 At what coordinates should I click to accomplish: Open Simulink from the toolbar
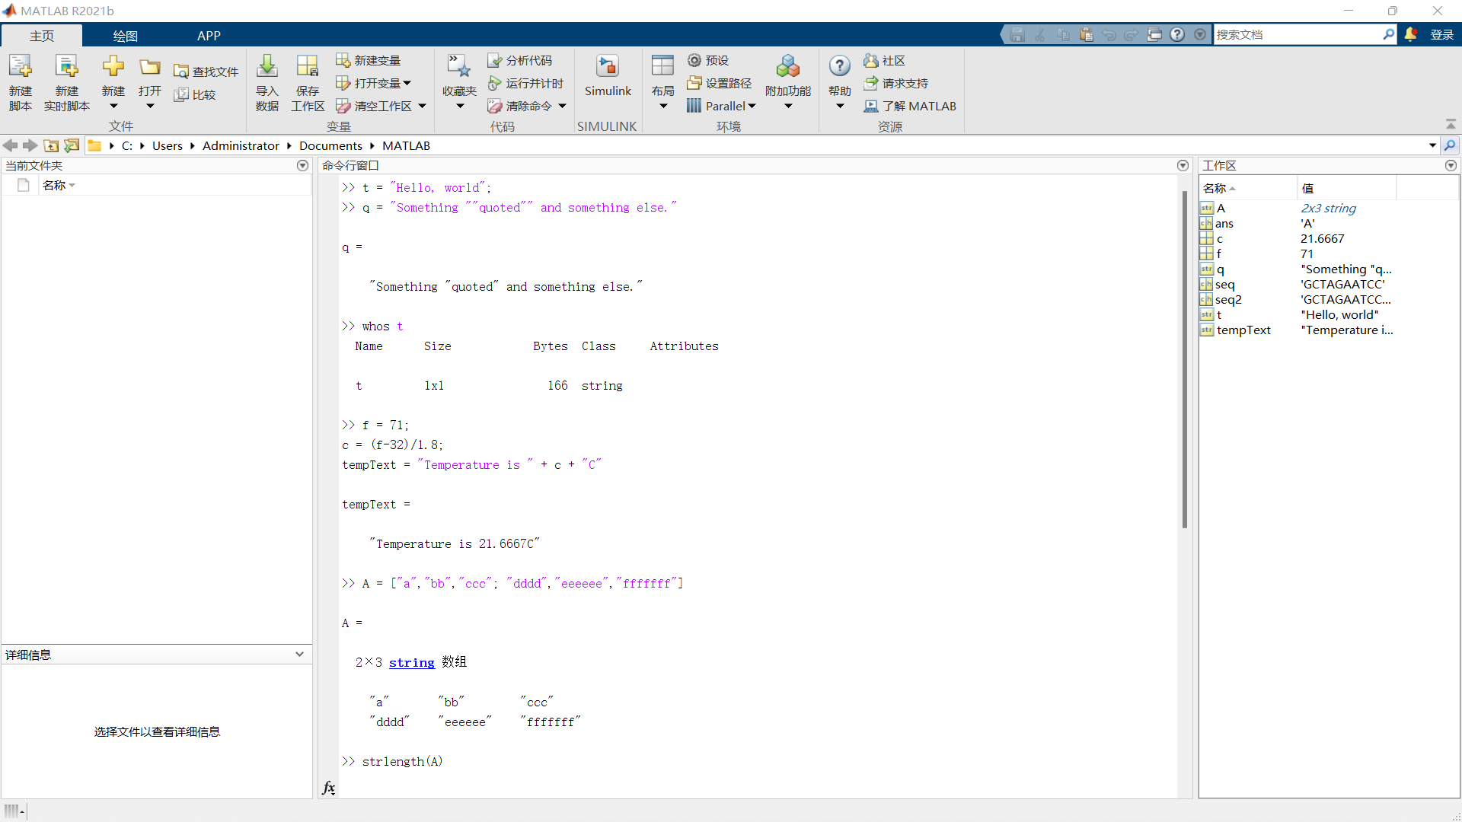point(608,76)
